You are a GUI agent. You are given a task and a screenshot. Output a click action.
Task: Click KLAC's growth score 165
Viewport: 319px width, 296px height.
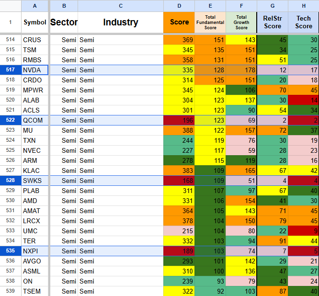click(241, 171)
